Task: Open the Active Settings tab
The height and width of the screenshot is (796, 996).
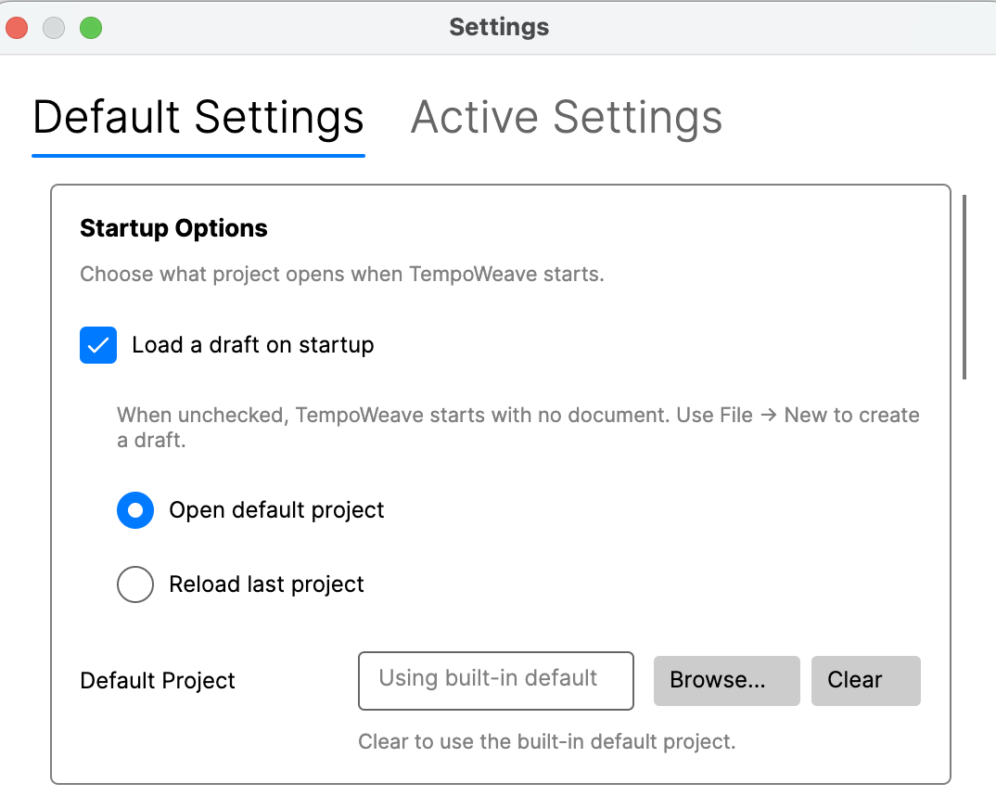Action: [566, 118]
